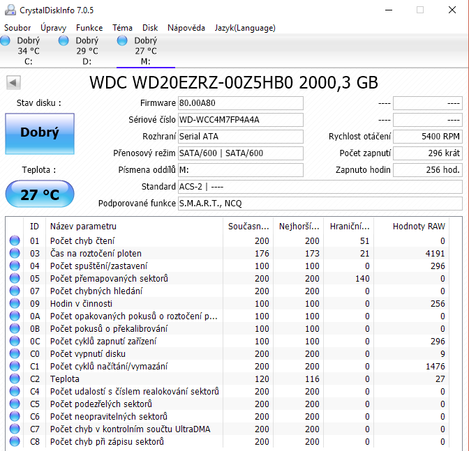The height and width of the screenshot is (451, 469).
Task: Open the Jazyk(Language) menu
Action: (245, 28)
